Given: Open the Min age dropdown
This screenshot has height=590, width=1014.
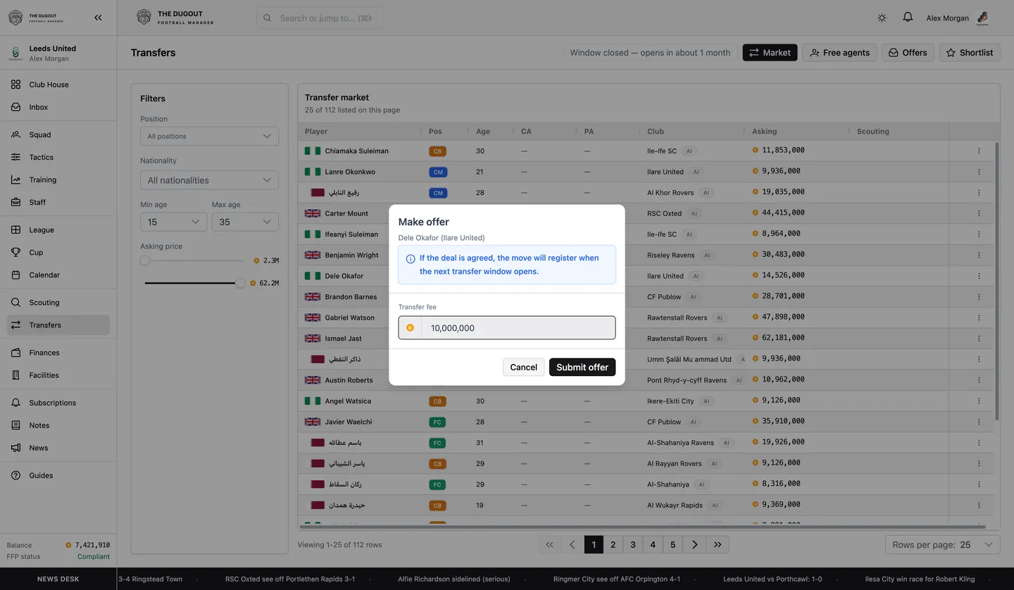Looking at the screenshot, I should click(x=173, y=222).
